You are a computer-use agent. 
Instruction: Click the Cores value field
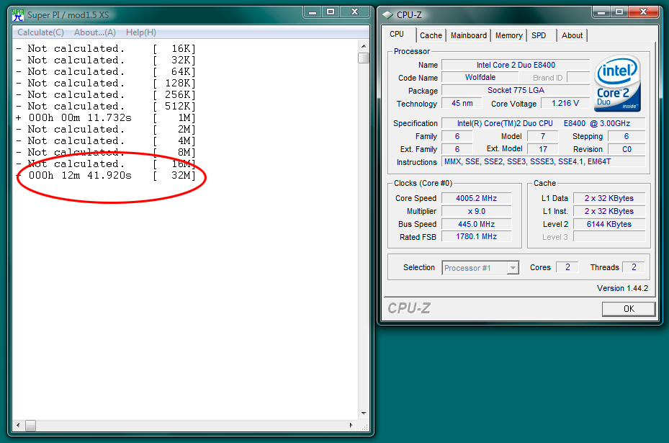[567, 267]
